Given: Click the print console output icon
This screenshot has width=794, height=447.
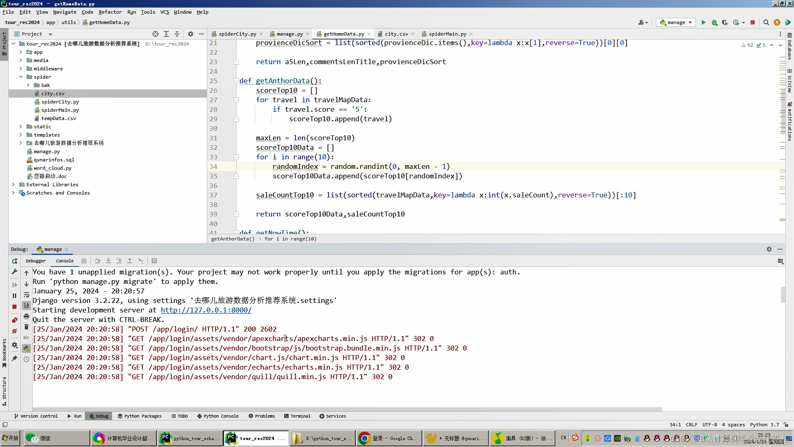Looking at the screenshot, I should click(x=26, y=316).
